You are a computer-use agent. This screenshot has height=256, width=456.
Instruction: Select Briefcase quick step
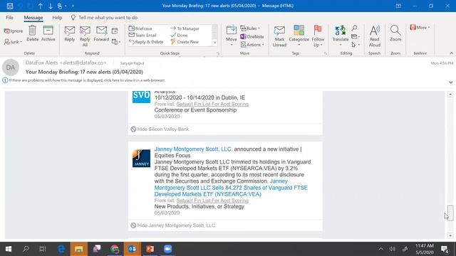141,28
